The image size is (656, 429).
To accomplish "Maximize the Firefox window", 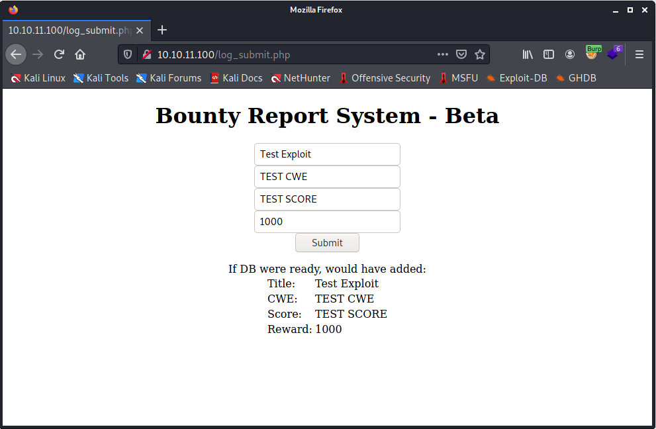I will 630,10.
